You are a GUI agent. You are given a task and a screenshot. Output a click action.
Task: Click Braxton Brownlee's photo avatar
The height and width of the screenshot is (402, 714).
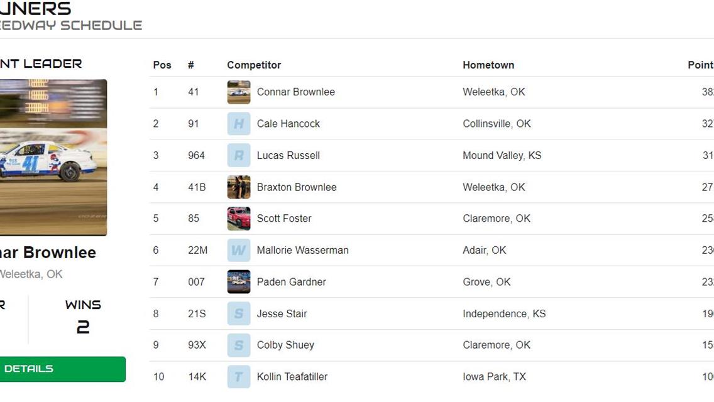[239, 187]
